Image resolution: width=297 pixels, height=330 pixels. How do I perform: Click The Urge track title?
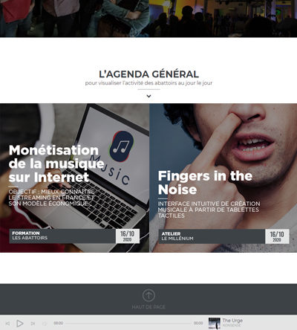pyautogui.click(x=232, y=320)
